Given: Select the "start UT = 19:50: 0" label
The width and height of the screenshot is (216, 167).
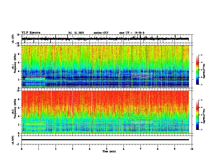Looking at the screenshot, I should (132, 33).
